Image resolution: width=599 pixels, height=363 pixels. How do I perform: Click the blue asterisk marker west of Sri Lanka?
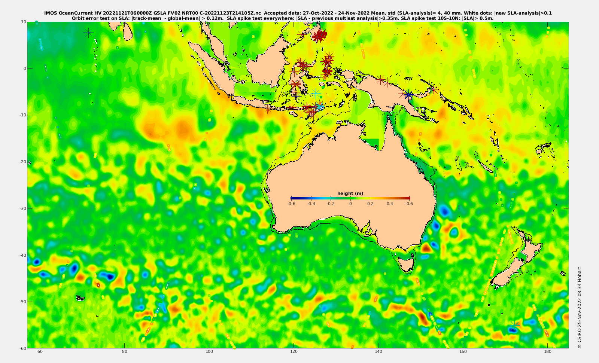point(88,33)
